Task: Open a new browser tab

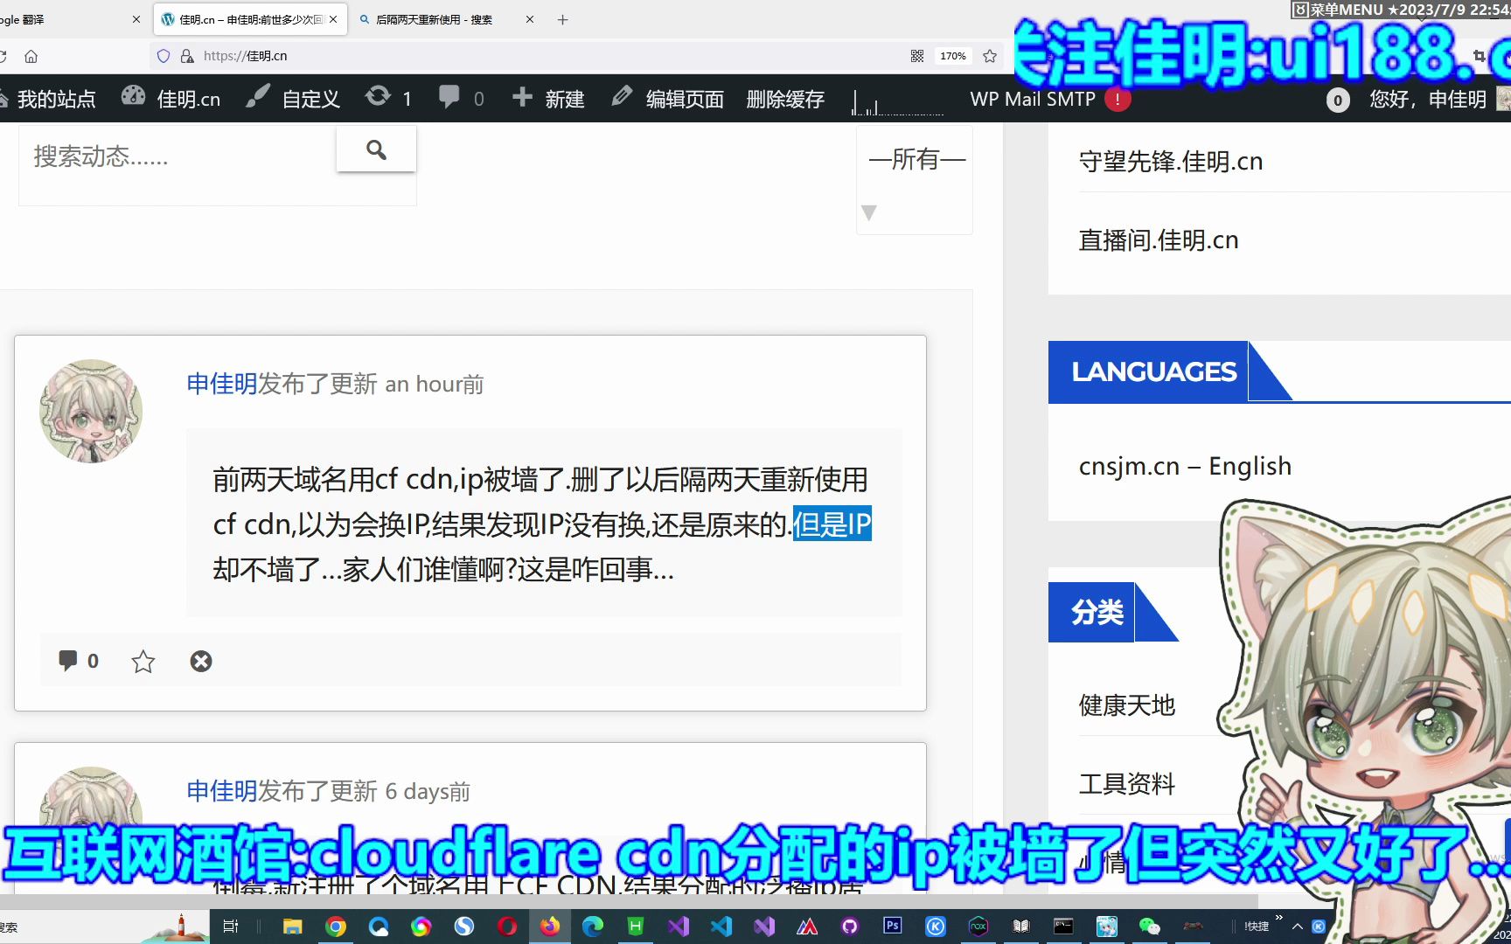Action: click(x=562, y=19)
